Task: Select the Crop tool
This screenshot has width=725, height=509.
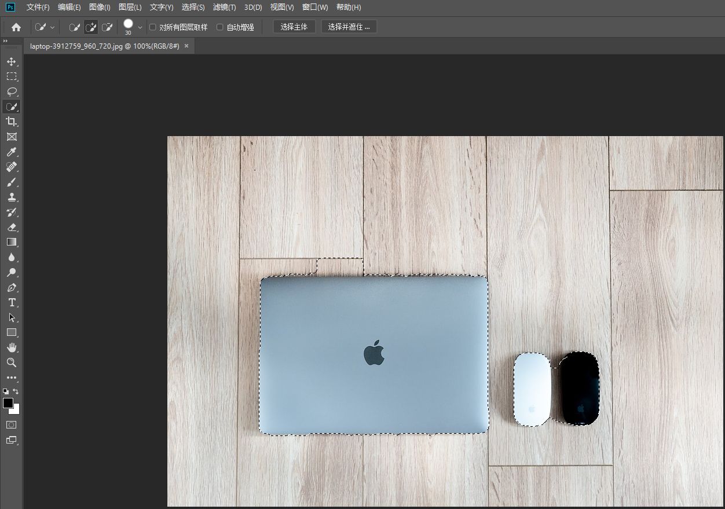Action: pyautogui.click(x=12, y=122)
